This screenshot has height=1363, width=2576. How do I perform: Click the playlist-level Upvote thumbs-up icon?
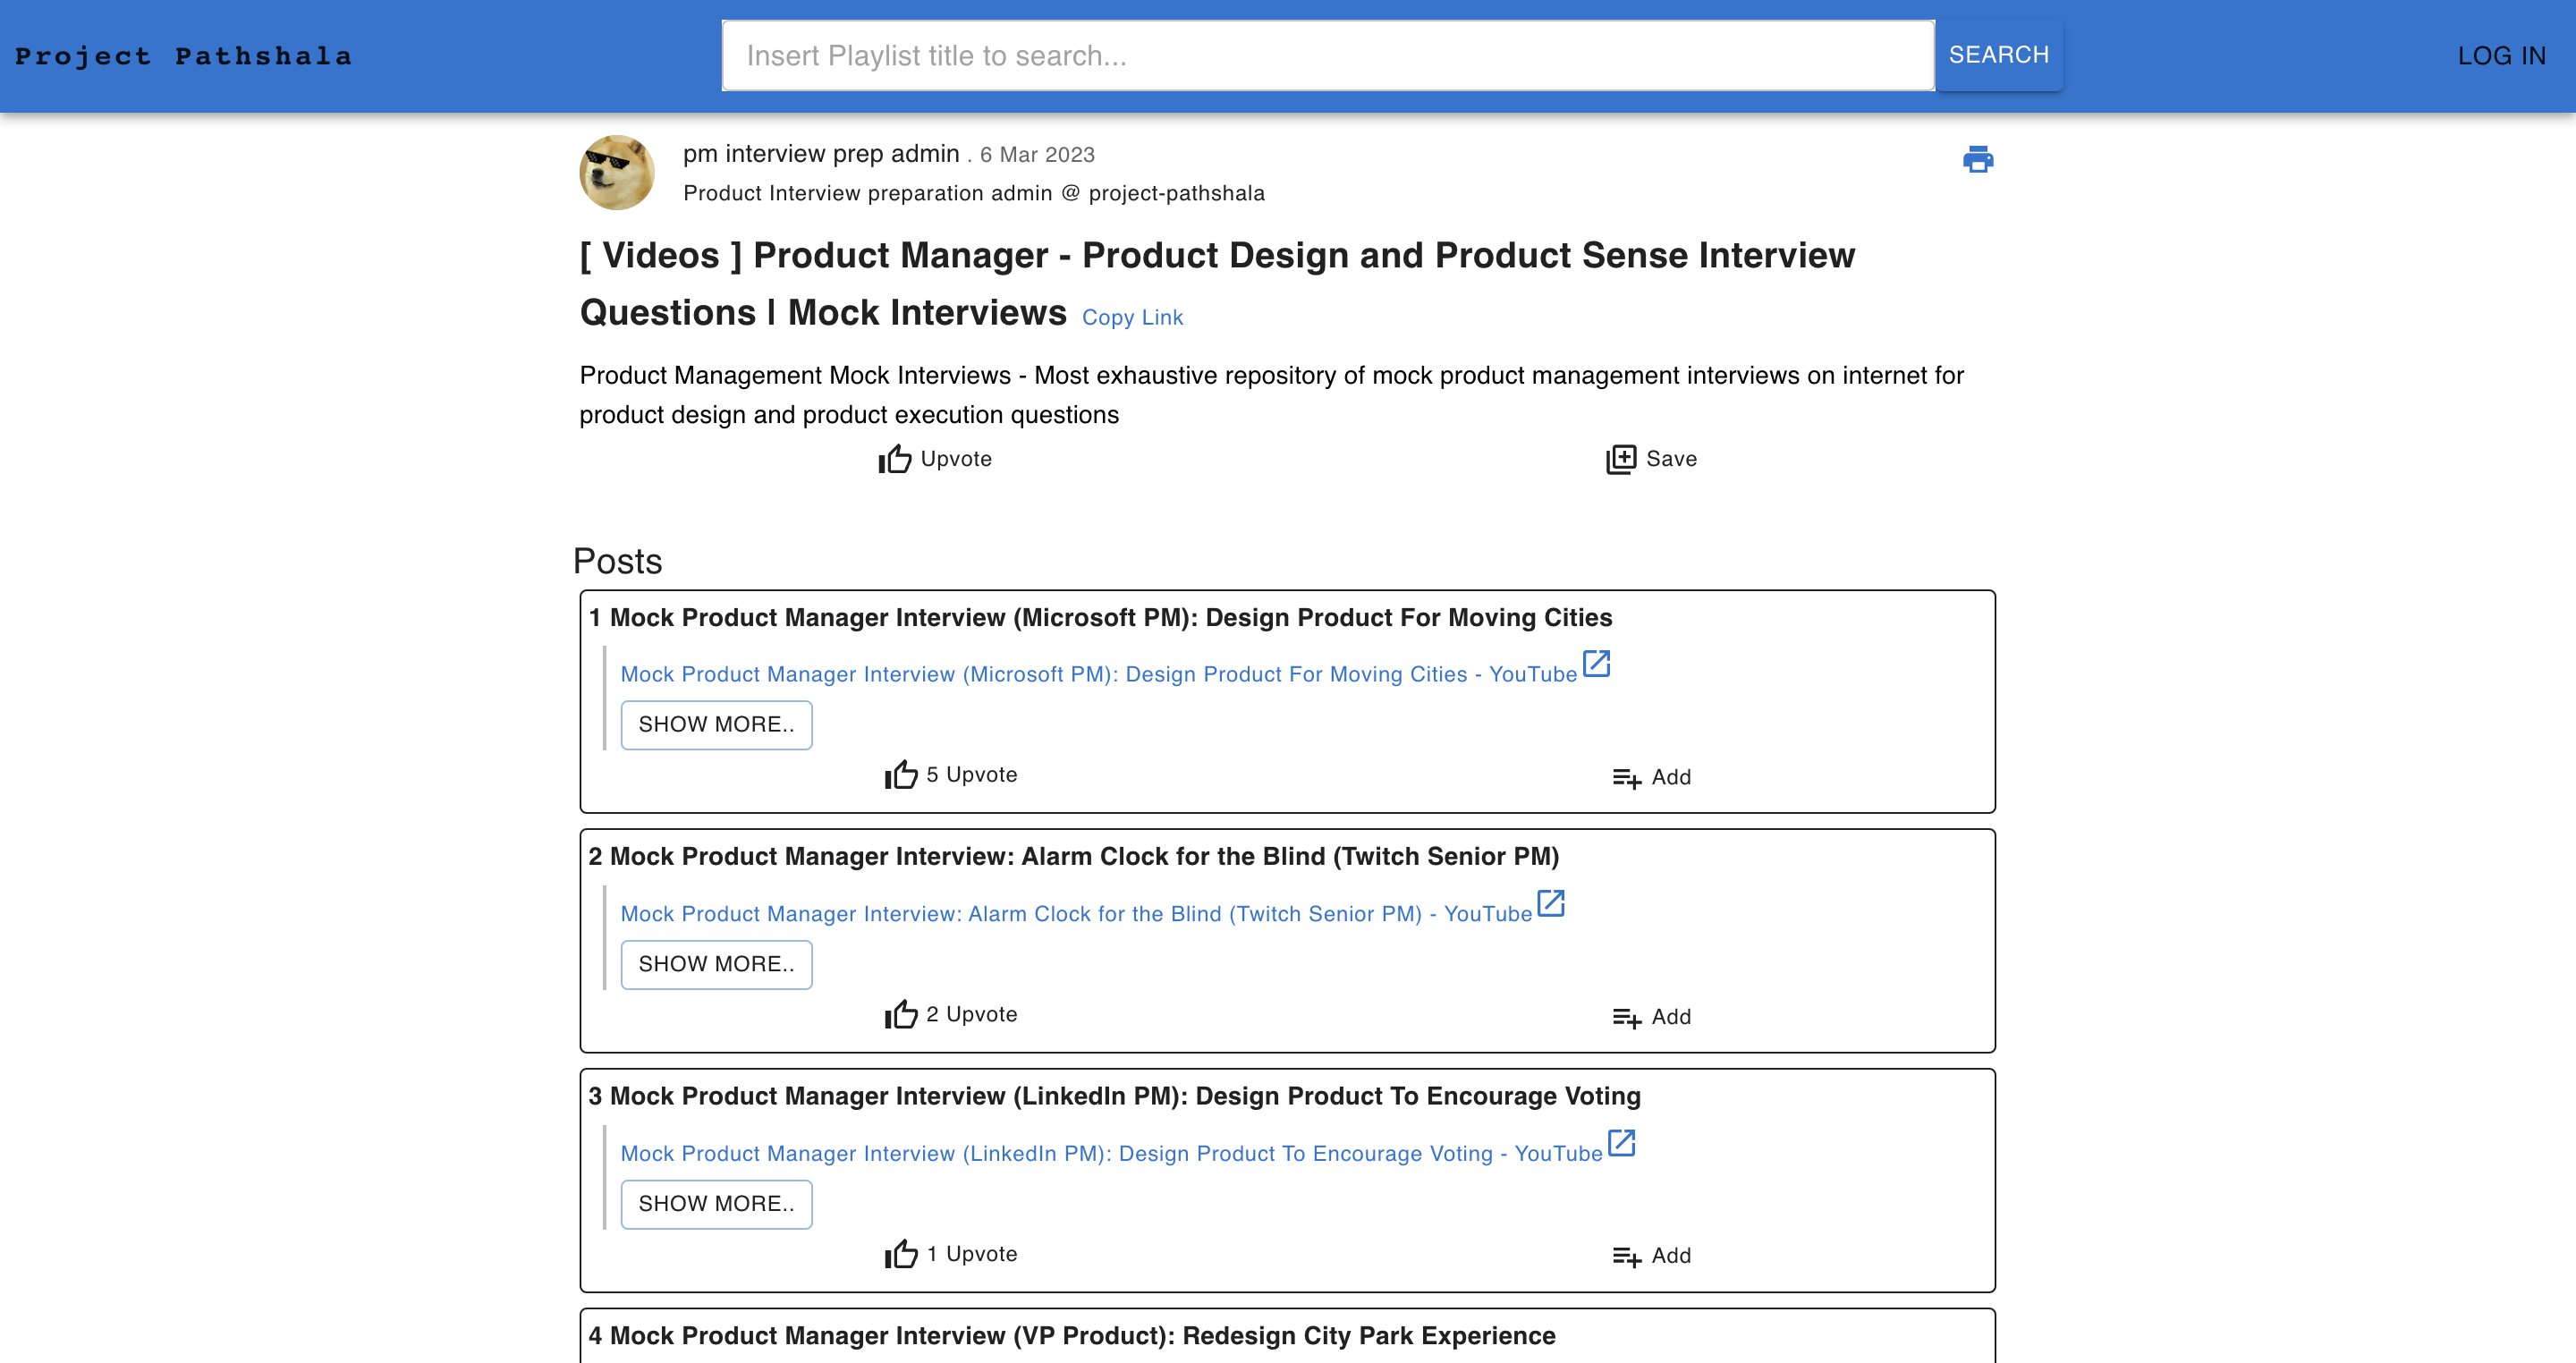(x=894, y=459)
